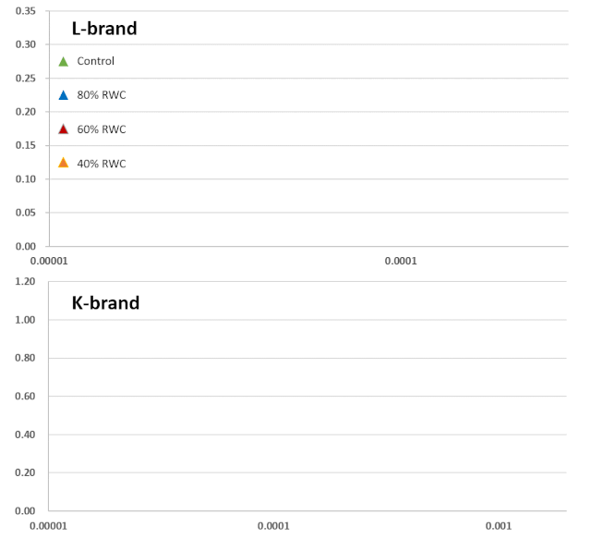Select the 80% RWC legend label
The width and height of the screenshot is (591, 539).
pos(102,95)
